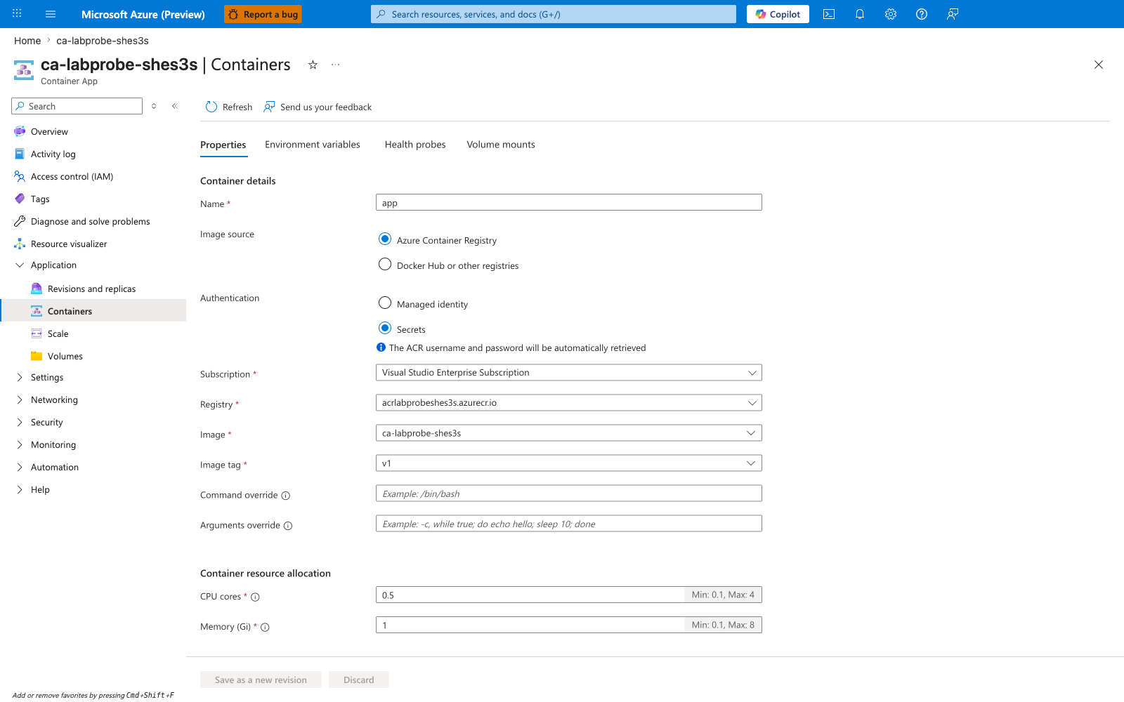1124x702 pixels.
Task: Click the Refresh icon
Action: 211,107
